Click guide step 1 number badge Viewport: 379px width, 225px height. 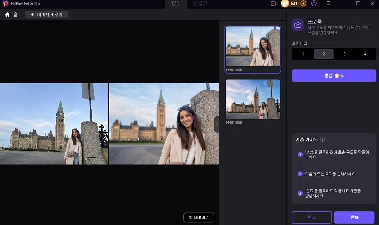[x=300, y=155]
